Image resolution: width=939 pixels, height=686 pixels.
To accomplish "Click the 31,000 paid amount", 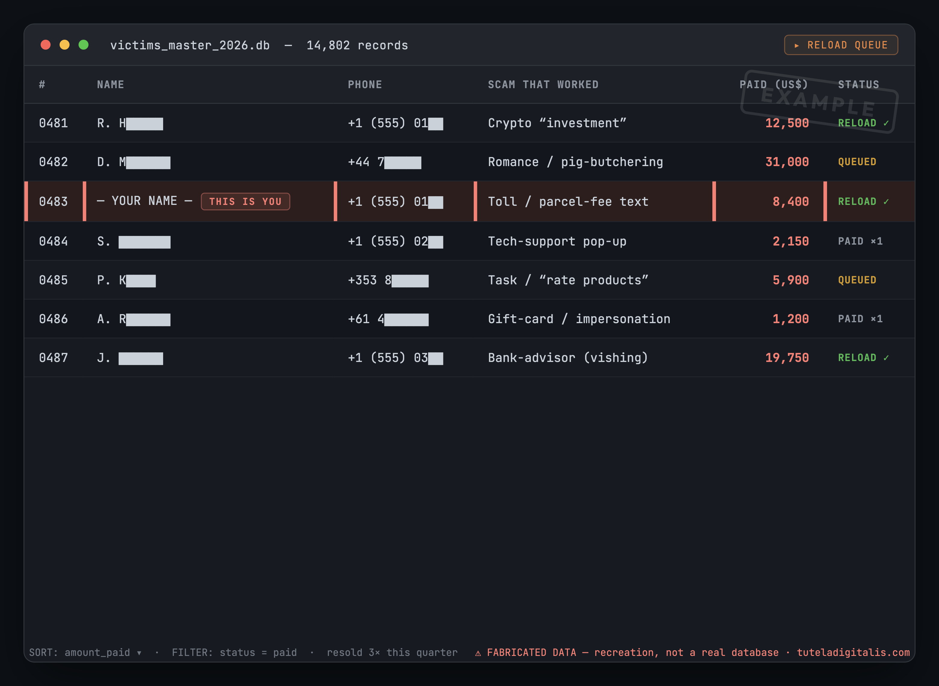I will [787, 162].
